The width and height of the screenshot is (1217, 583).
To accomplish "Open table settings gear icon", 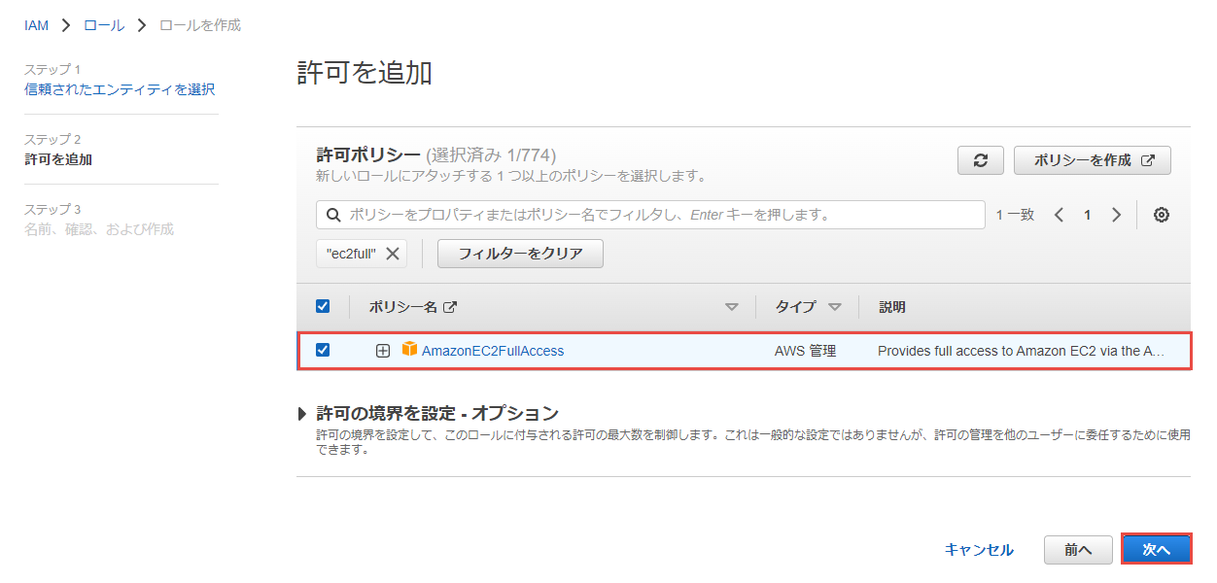I will [1161, 215].
